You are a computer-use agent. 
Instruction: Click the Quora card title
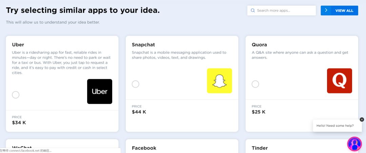pos(259,44)
